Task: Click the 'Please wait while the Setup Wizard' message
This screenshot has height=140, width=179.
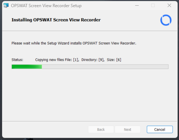Action: click(74, 43)
